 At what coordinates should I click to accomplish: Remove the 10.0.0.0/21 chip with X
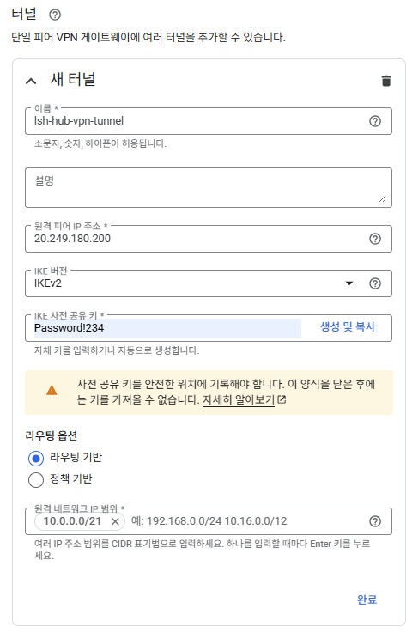click(x=115, y=521)
